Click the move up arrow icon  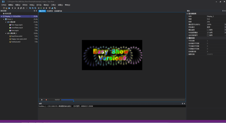click(x=12, y=8)
